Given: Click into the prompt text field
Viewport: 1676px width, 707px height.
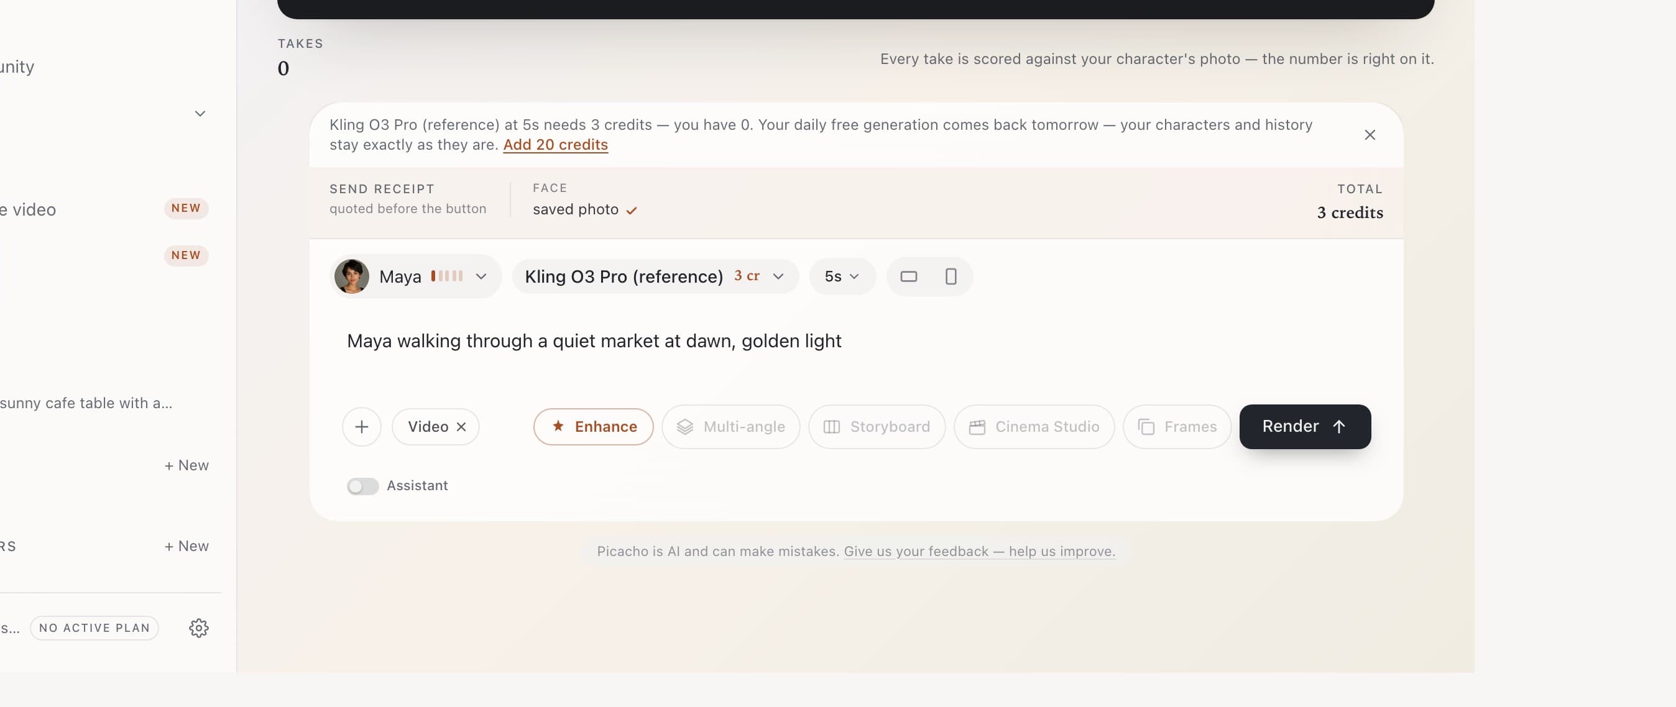Looking at the screenshot, I should click(855, 351).
